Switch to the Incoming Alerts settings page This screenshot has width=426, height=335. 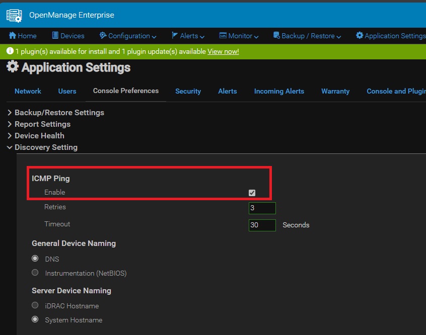279,91
